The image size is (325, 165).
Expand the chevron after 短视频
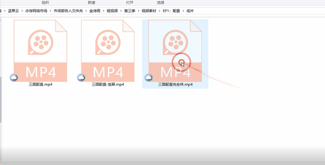tap(121, 11)
